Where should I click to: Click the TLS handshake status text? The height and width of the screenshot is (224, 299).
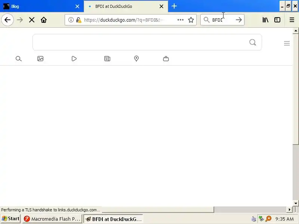pyautogui.click(x=50, y=210)
